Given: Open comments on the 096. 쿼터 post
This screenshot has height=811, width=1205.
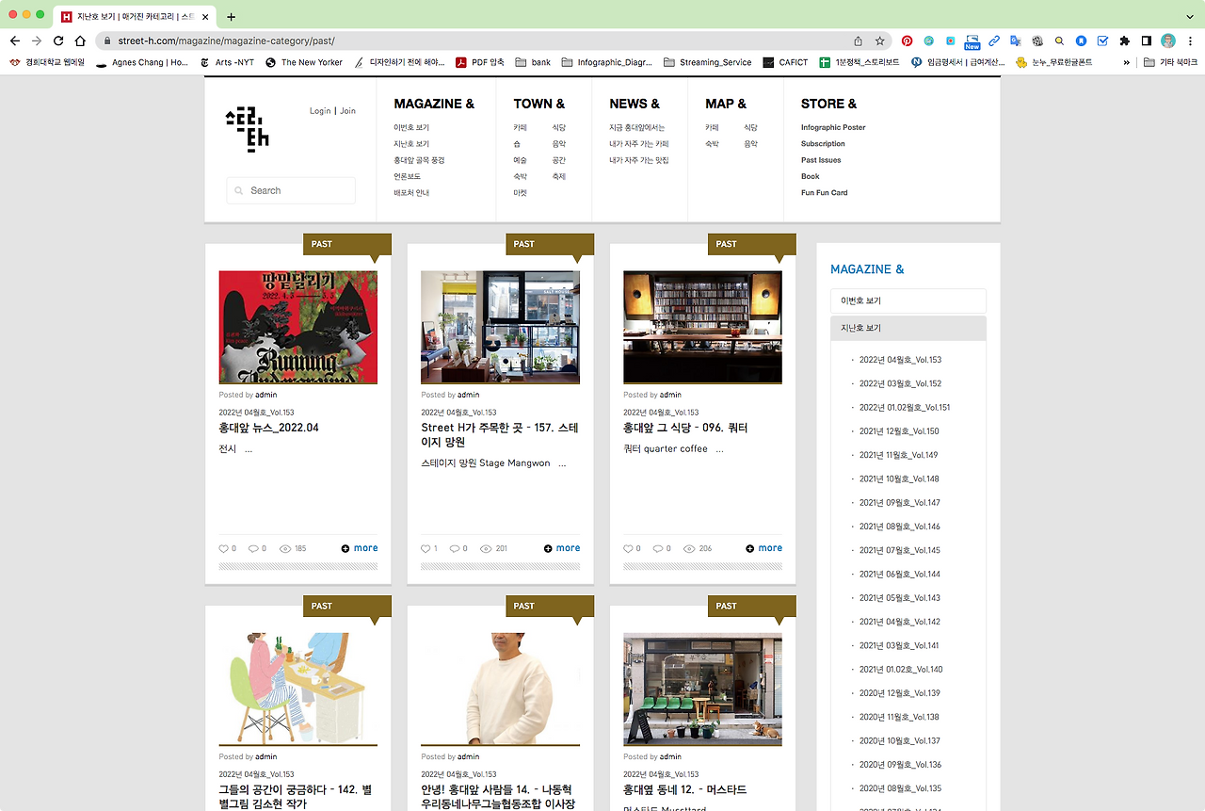Looking at the screenshot, I should coord(657,548).
